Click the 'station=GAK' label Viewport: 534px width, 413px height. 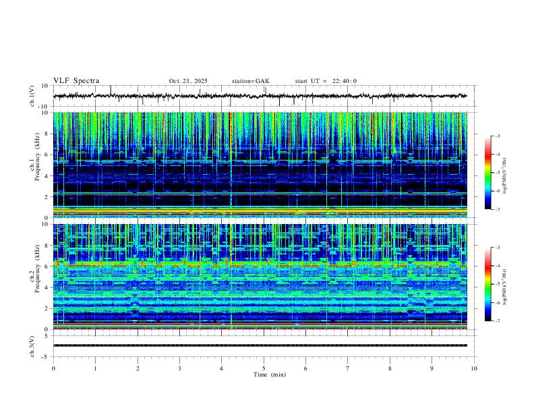(250, 81)
